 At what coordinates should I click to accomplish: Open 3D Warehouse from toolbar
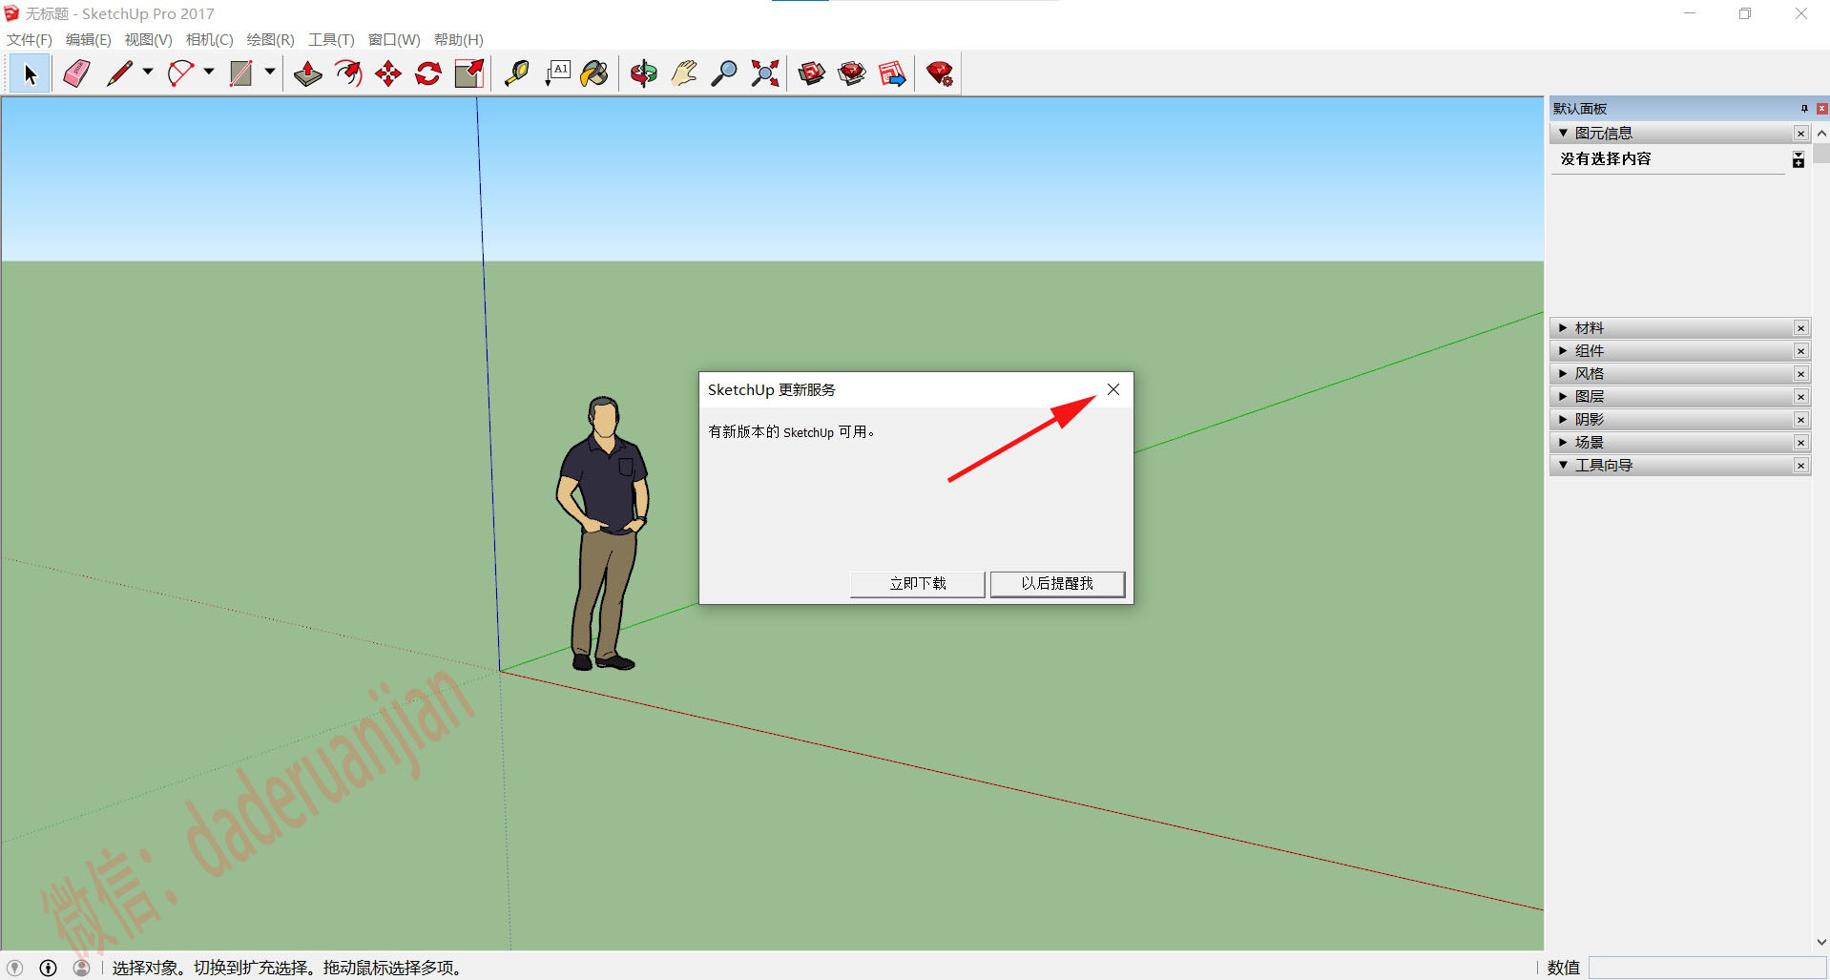point(812,73)
